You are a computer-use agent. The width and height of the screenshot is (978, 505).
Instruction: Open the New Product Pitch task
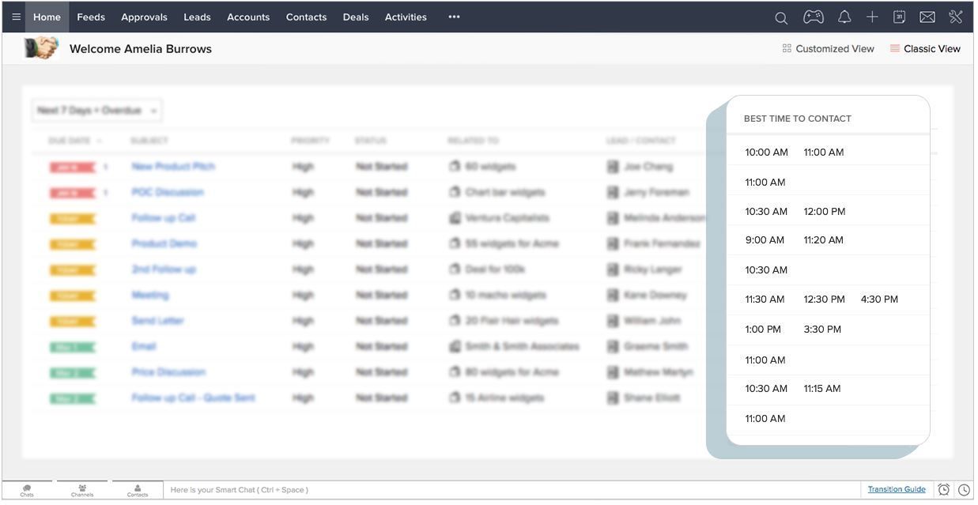tap(173, 167)
